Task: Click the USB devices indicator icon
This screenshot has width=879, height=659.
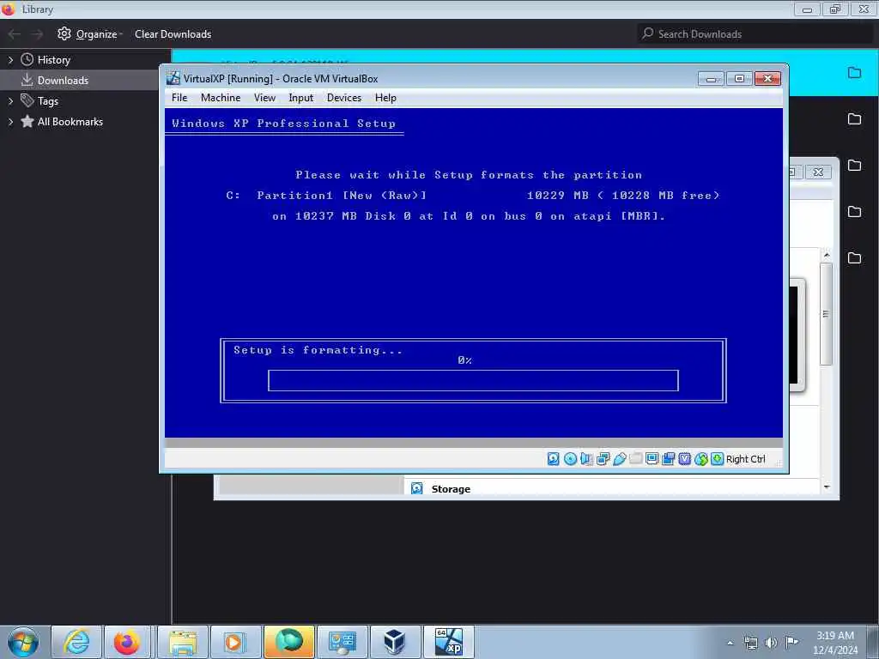Action: pyautogui.click(x=620, y=459)
